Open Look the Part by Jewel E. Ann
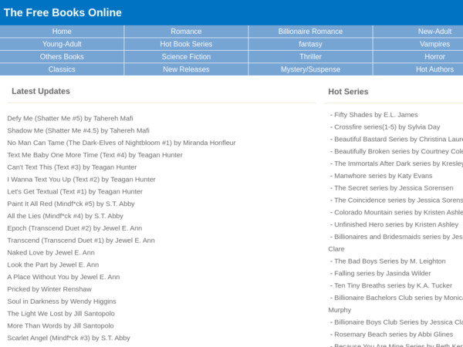The width and height of the screenshot is (463, 347). (52, 264)
